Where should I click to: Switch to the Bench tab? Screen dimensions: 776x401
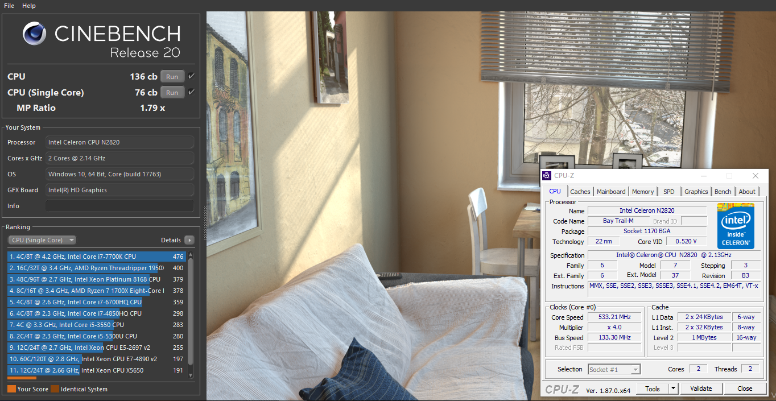pyautogui.click(x=723, y=192)
